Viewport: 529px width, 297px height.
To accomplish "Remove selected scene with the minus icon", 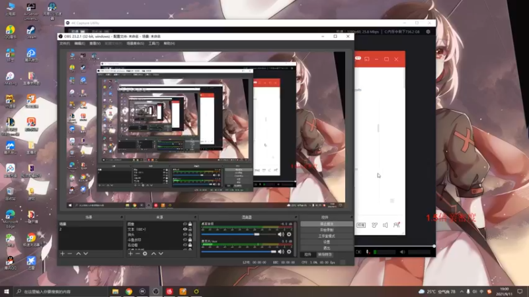I will click(x=70, y=253).
